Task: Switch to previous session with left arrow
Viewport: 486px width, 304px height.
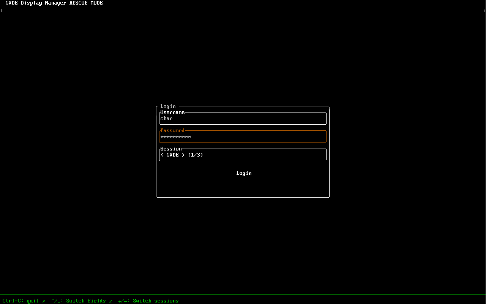Action: pyautogui.click(x=162, y=155)
